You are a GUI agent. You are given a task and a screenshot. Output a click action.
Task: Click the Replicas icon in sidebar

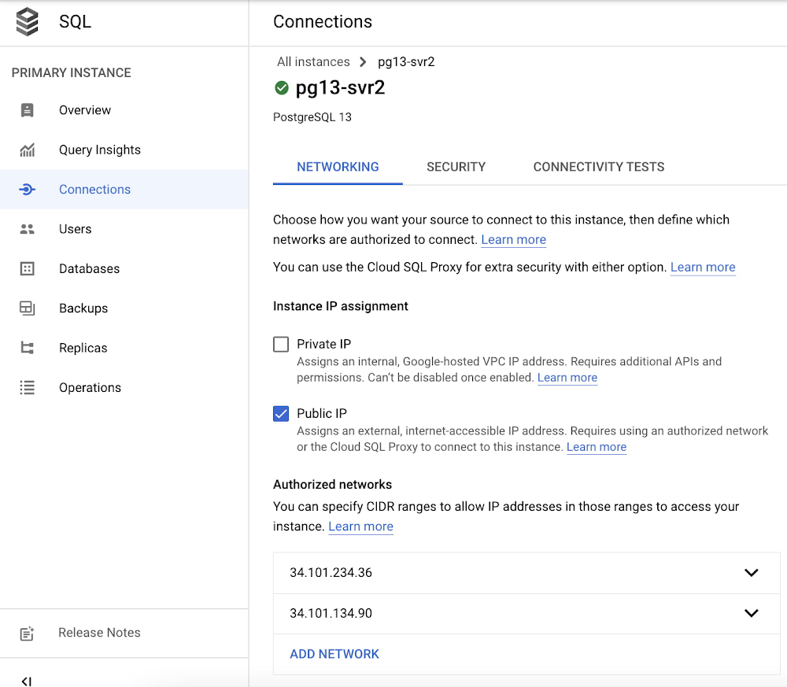tap(27, 348)
